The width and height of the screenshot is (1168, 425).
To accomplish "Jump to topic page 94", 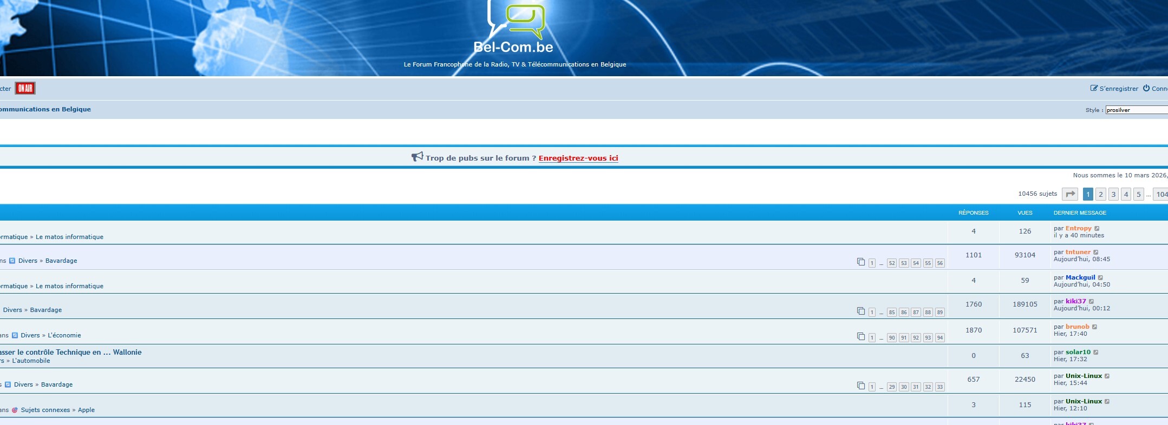I will point(940,338).
